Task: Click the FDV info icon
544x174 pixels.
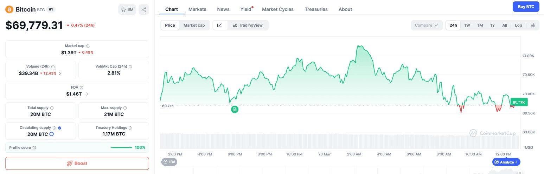Action: click(81, 88)
